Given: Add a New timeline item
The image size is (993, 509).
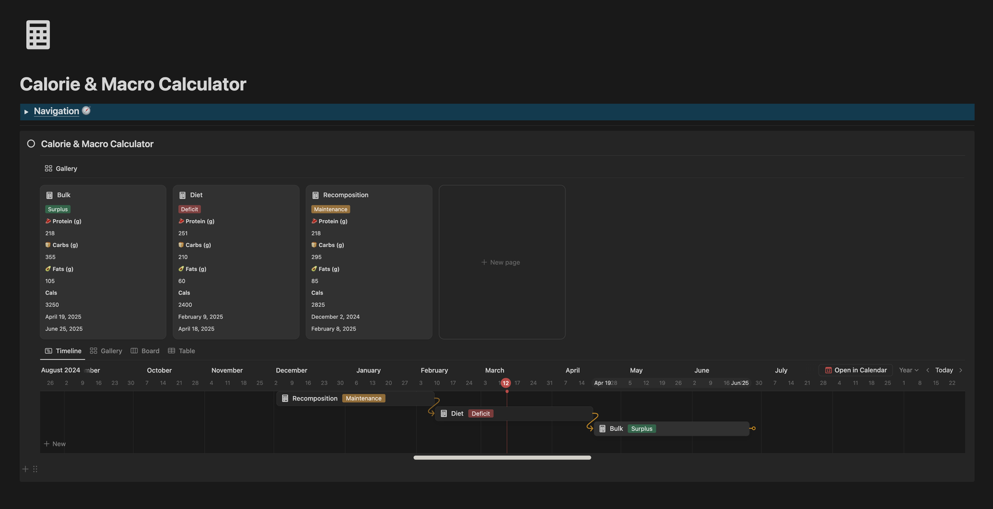Looking at the screenshot, I should point(55,444).
